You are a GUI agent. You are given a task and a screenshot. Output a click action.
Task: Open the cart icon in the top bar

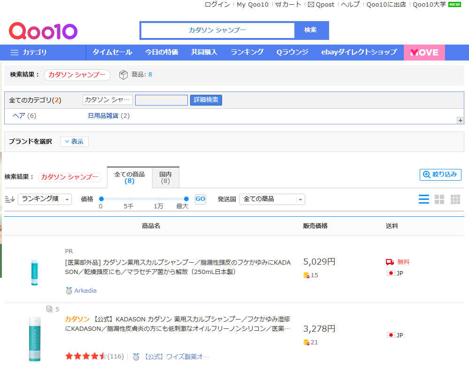tap(278, 5)
